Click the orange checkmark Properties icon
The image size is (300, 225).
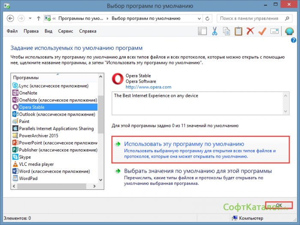[x=262, y=31]
